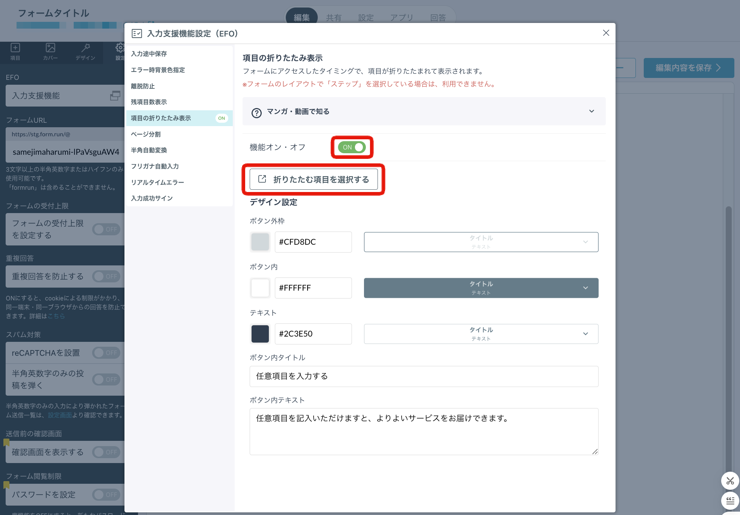Click the yellow bookmark flag near 確認画面を表示する
740x515 pixels.
click(x=6, y=442)
